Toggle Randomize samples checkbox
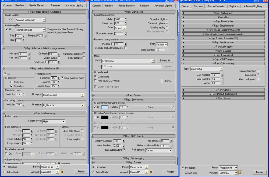The image size is (269, 177). (84, 54)
